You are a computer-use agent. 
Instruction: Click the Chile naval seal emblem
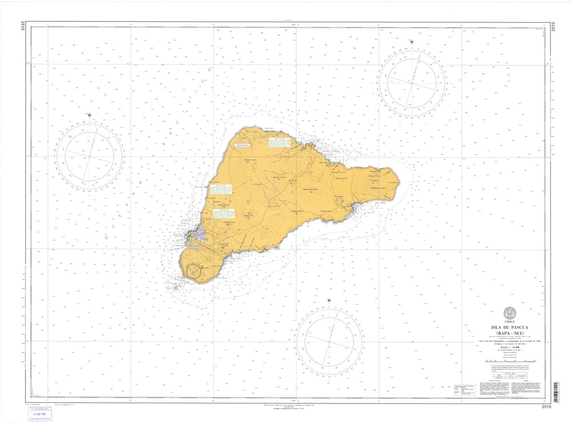click(509, 313)
